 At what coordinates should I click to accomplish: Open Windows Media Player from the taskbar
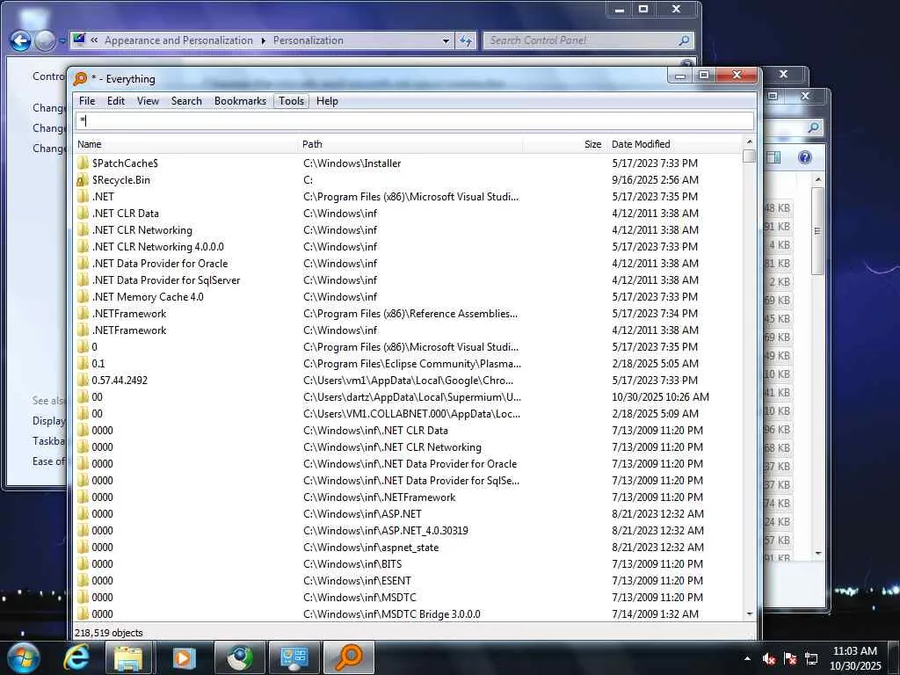pos(184,657)
